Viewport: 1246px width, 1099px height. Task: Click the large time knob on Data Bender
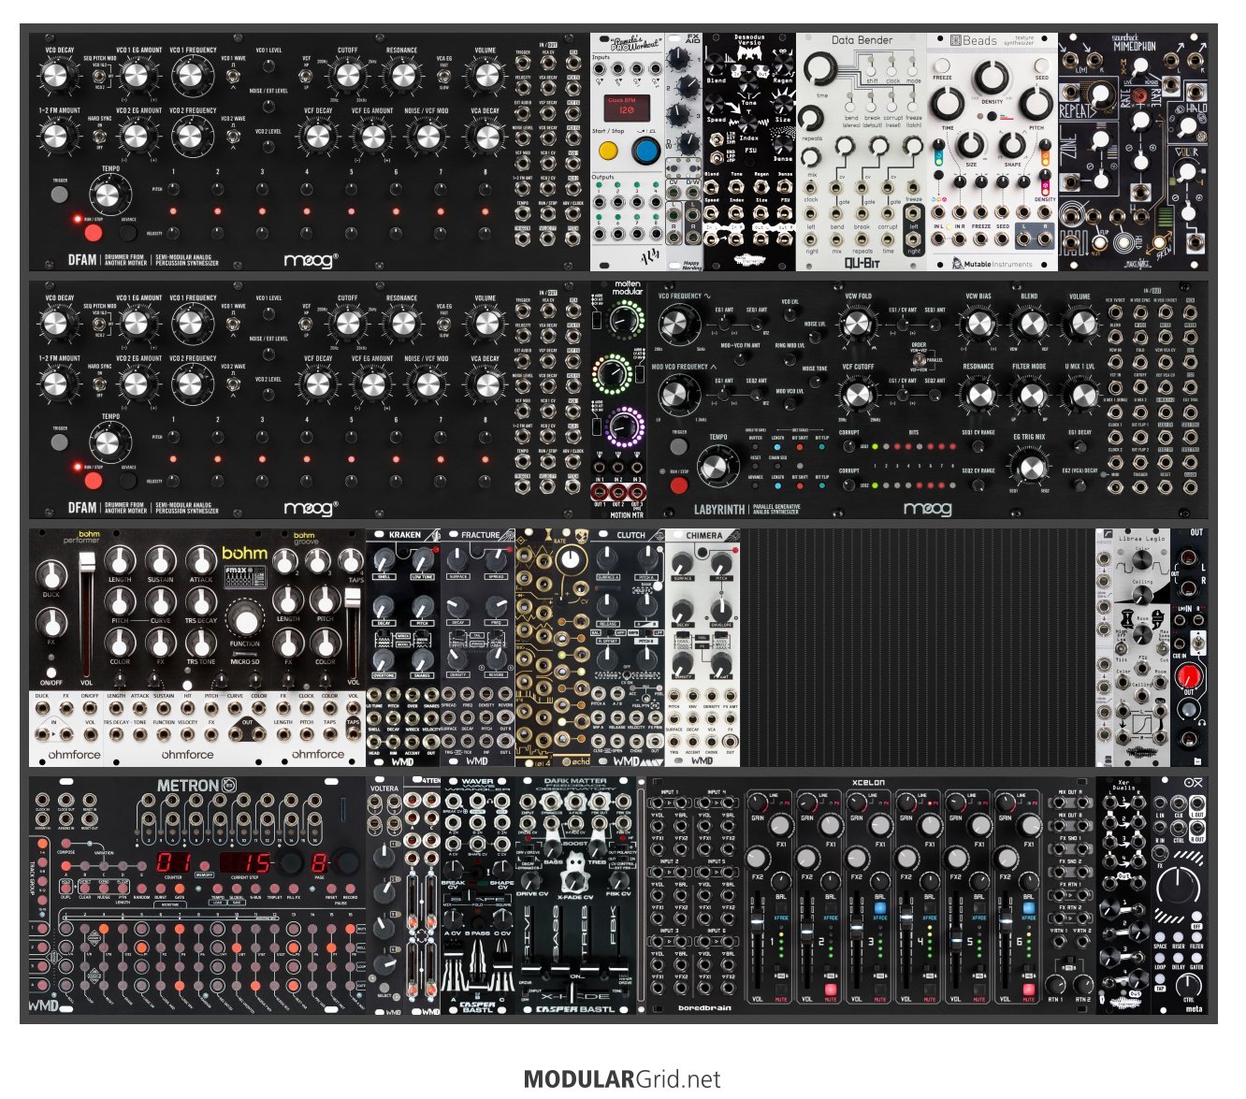[x=821, y=70]
